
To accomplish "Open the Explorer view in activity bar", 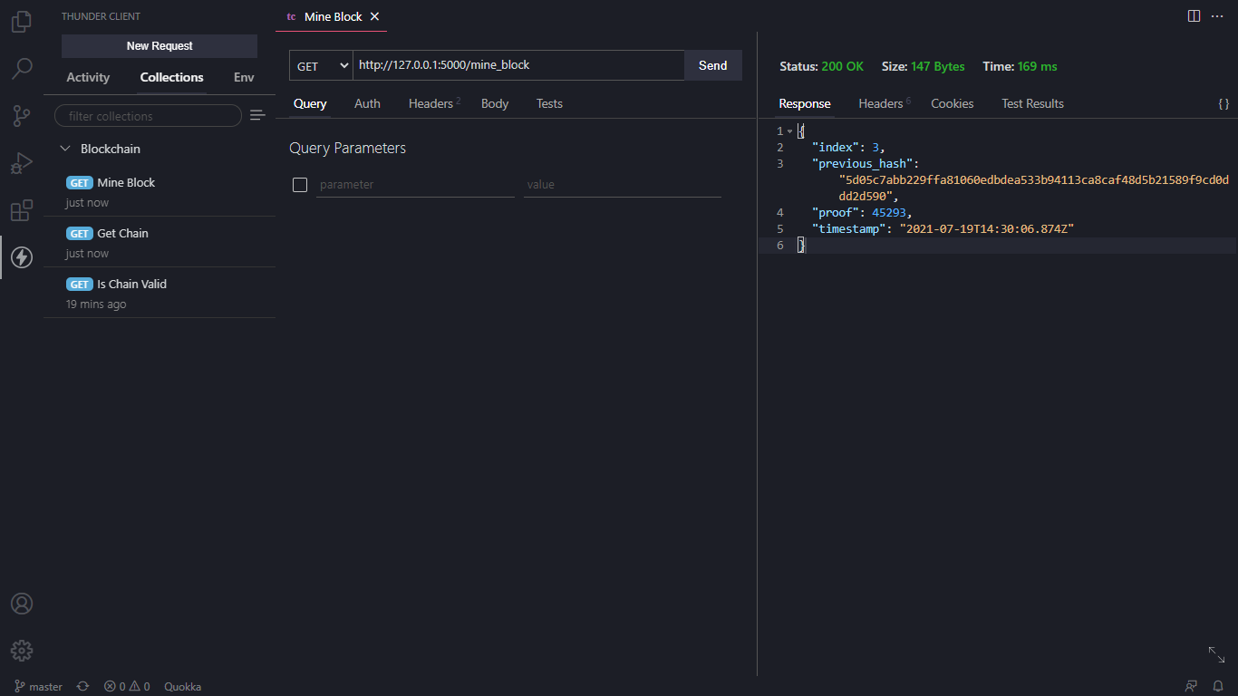I will pos(22,21).
